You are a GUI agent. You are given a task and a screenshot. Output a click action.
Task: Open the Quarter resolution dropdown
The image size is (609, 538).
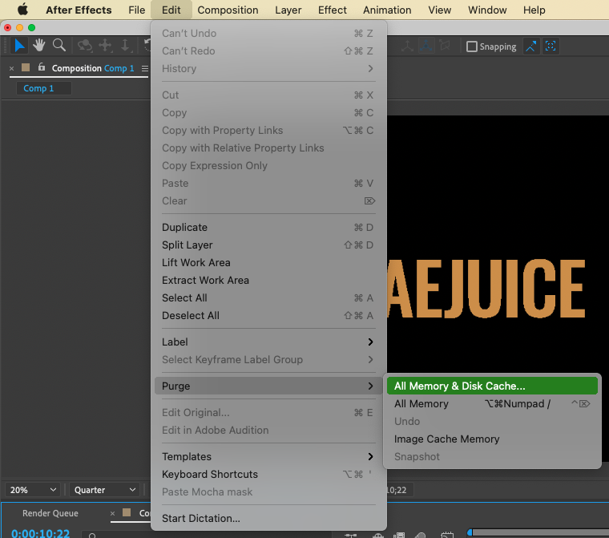(x=105, y=490)
